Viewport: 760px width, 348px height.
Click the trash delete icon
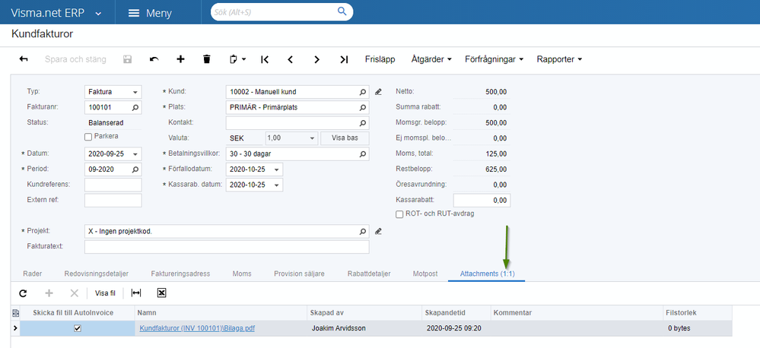coord(207,59)
